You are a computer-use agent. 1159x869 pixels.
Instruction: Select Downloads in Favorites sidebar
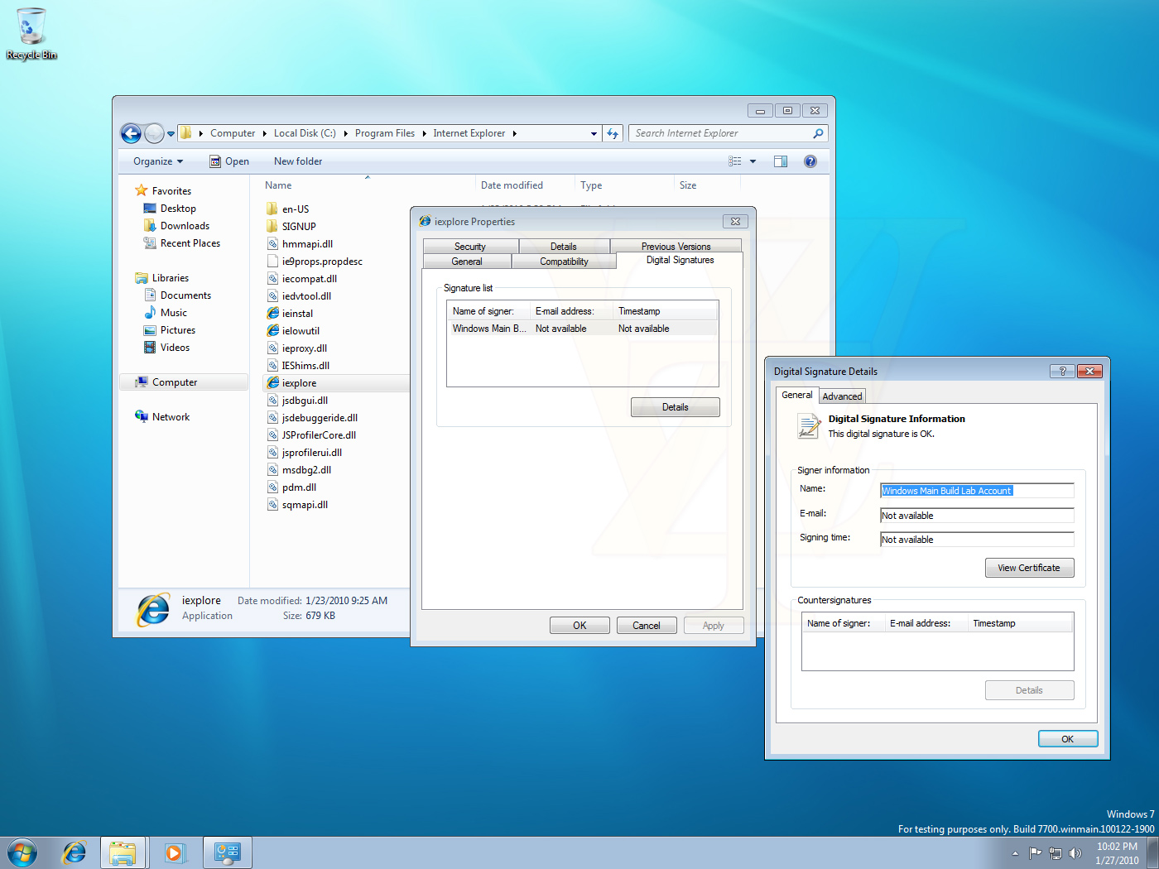tap(185, 226)
